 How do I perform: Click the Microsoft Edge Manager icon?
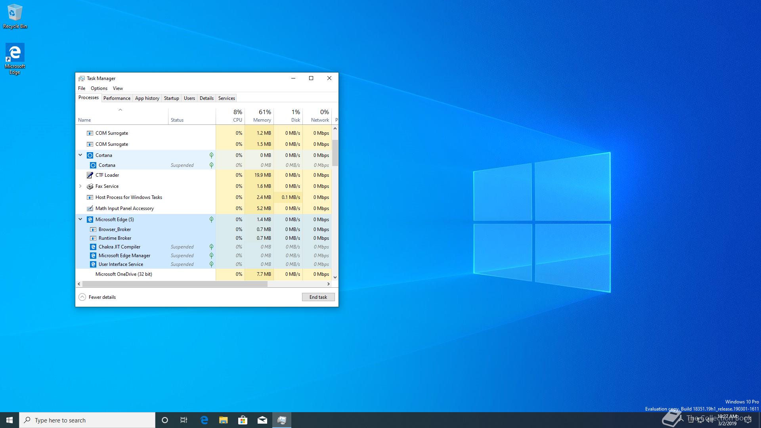[x=93, y=256]
